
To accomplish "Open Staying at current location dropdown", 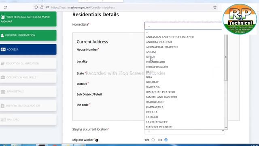I will click(x=185, y=131).
